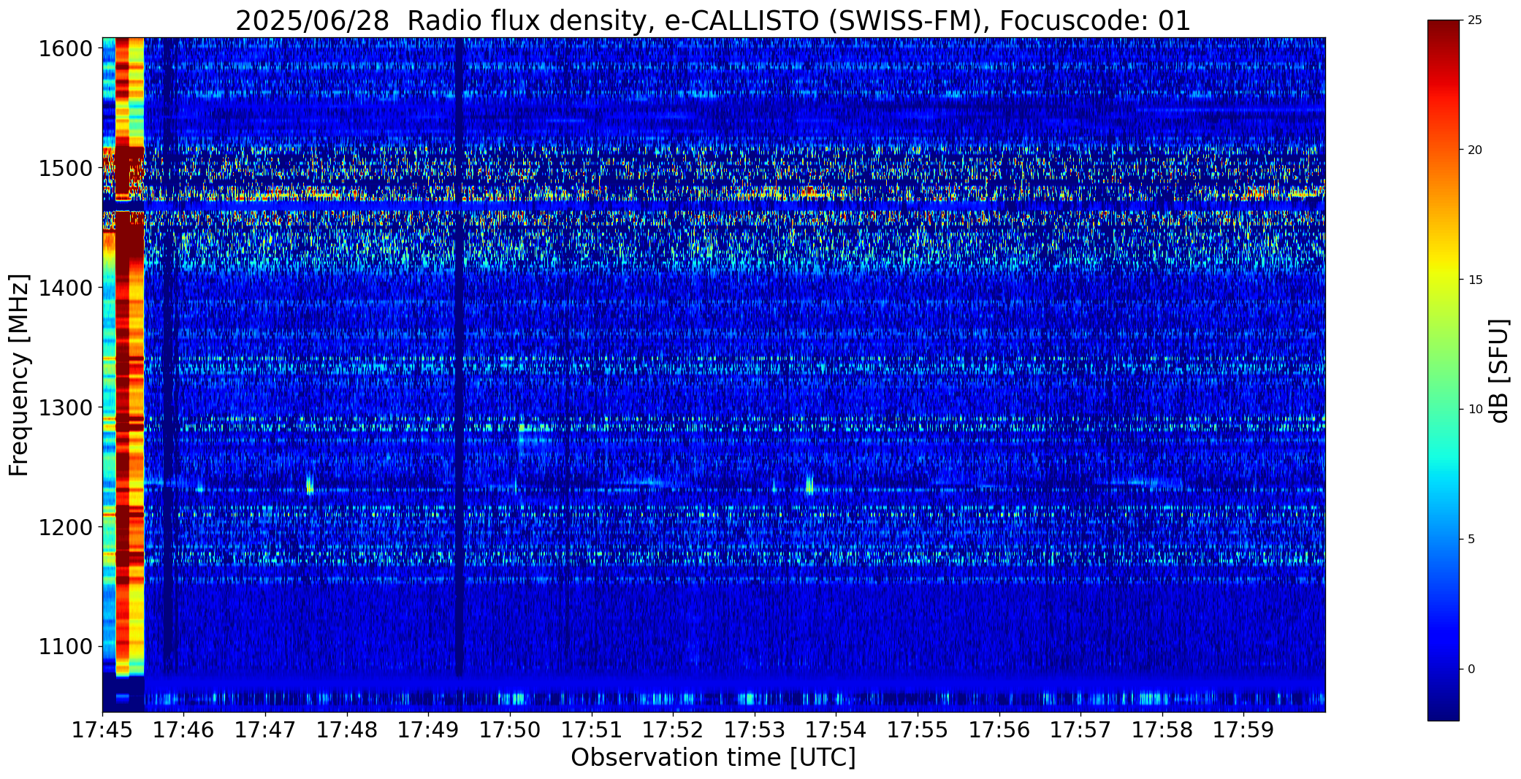Click the colorbar 25 tick label

tap(1475, 20)
